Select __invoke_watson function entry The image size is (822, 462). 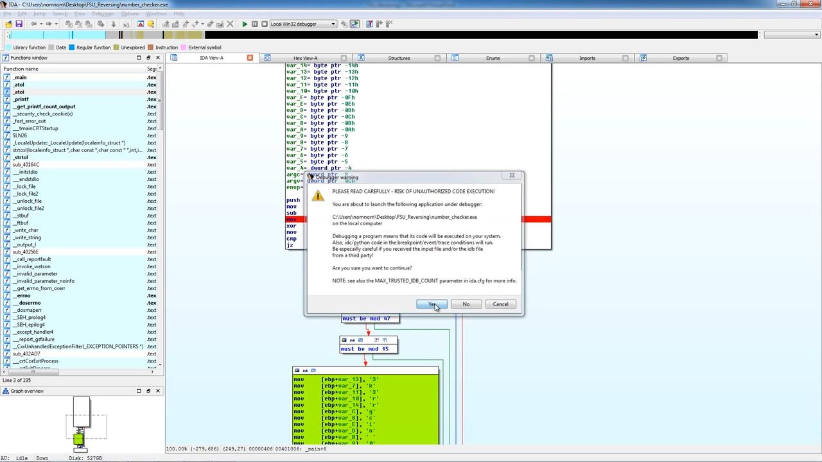[x=80, y=266]
